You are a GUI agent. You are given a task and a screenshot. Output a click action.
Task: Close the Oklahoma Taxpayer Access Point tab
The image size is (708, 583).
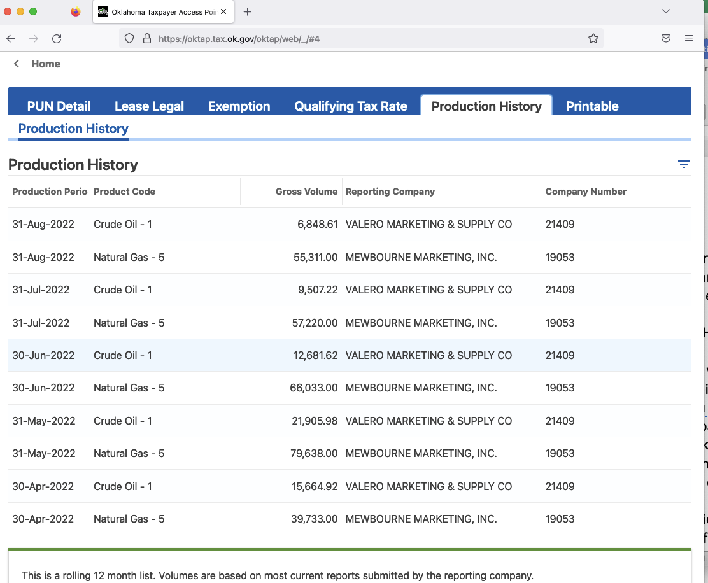coord(223,11)
